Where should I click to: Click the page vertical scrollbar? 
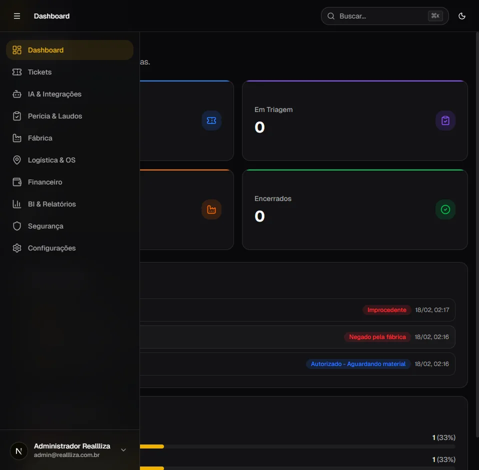click(x=477, y=235)
